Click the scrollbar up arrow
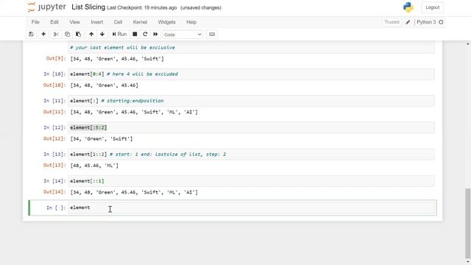Image resolution: width=471 pixels, height=265 pixels. [468, 44]
